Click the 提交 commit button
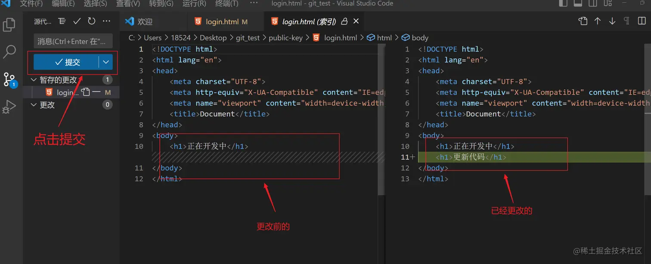651x264 pixels. pyautogui.click(x=66, y=62)
